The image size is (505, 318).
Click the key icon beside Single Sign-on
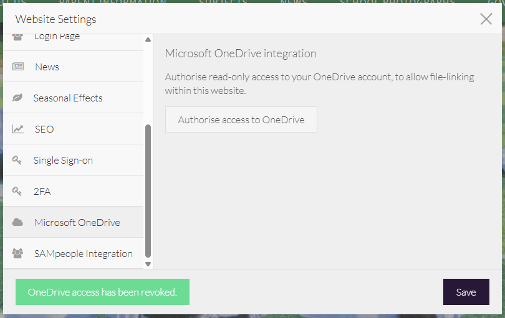coord(18,160)
